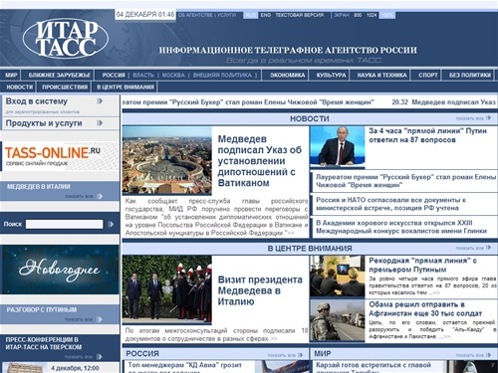Click the Medvedev Italy visit photo
Viewport: 498px width, 373px height.
(166, 289)
